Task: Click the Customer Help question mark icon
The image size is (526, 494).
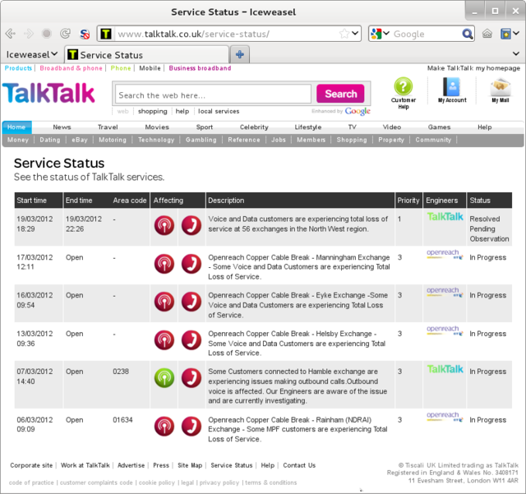Action: click(x=403, y=87)
